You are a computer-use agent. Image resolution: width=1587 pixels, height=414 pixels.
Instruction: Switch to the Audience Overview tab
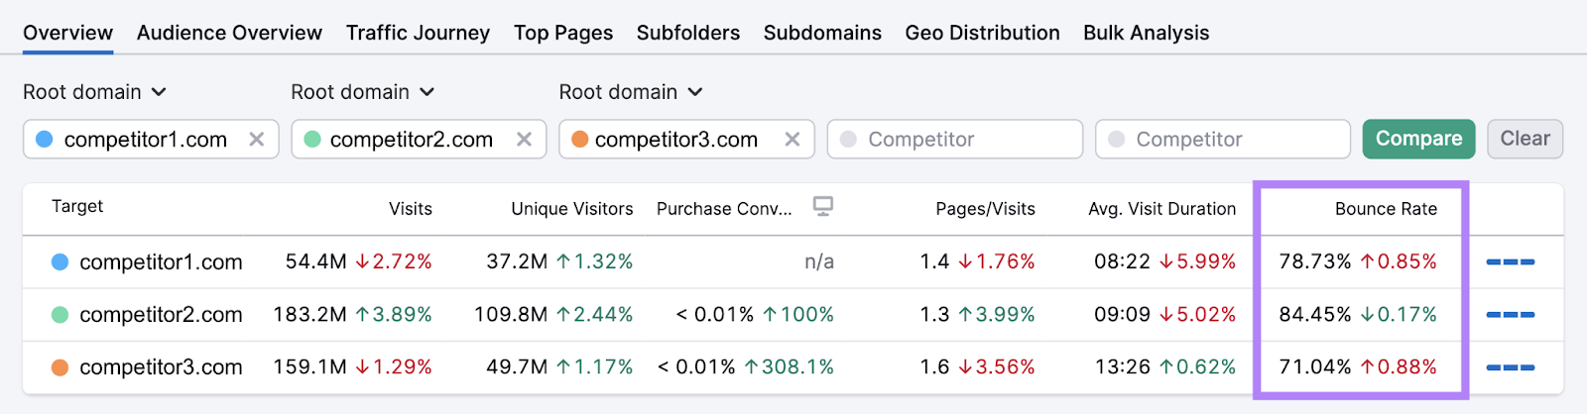[229, 33]
